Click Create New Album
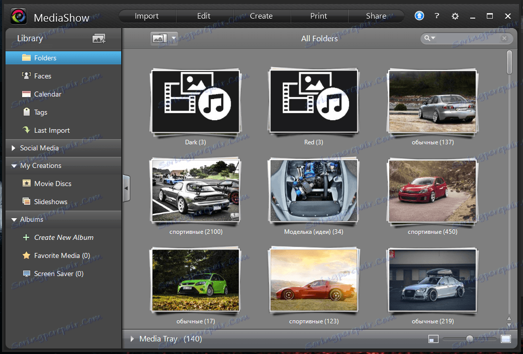 63,237
